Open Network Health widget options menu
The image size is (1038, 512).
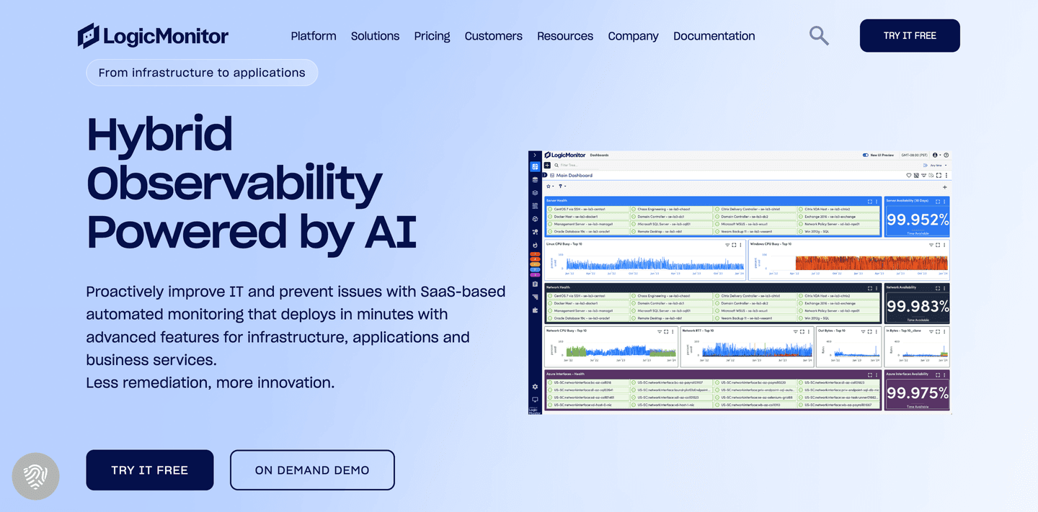coord(877,288)
